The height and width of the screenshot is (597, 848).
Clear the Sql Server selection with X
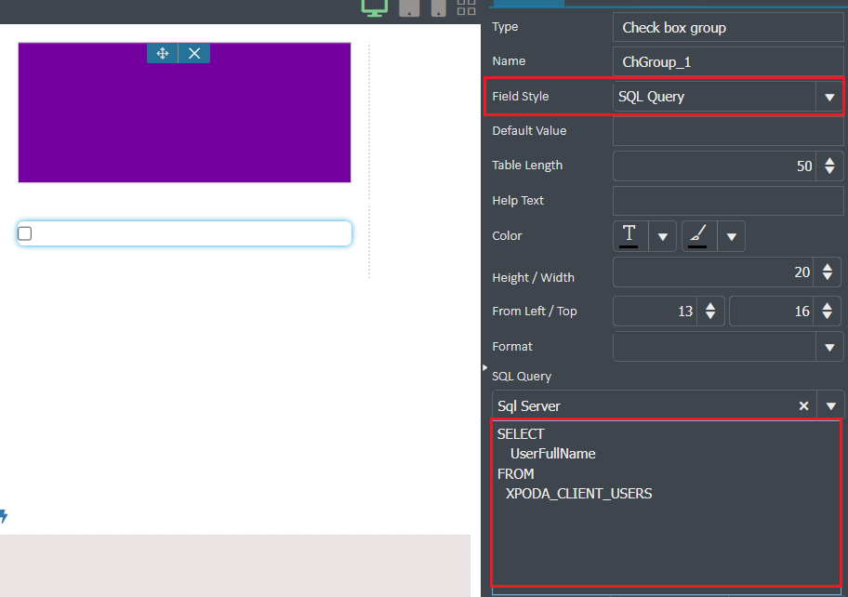point(803,406)
